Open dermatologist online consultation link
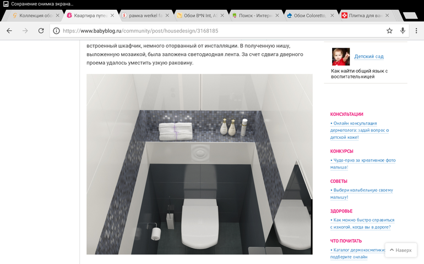 point(361,130)
